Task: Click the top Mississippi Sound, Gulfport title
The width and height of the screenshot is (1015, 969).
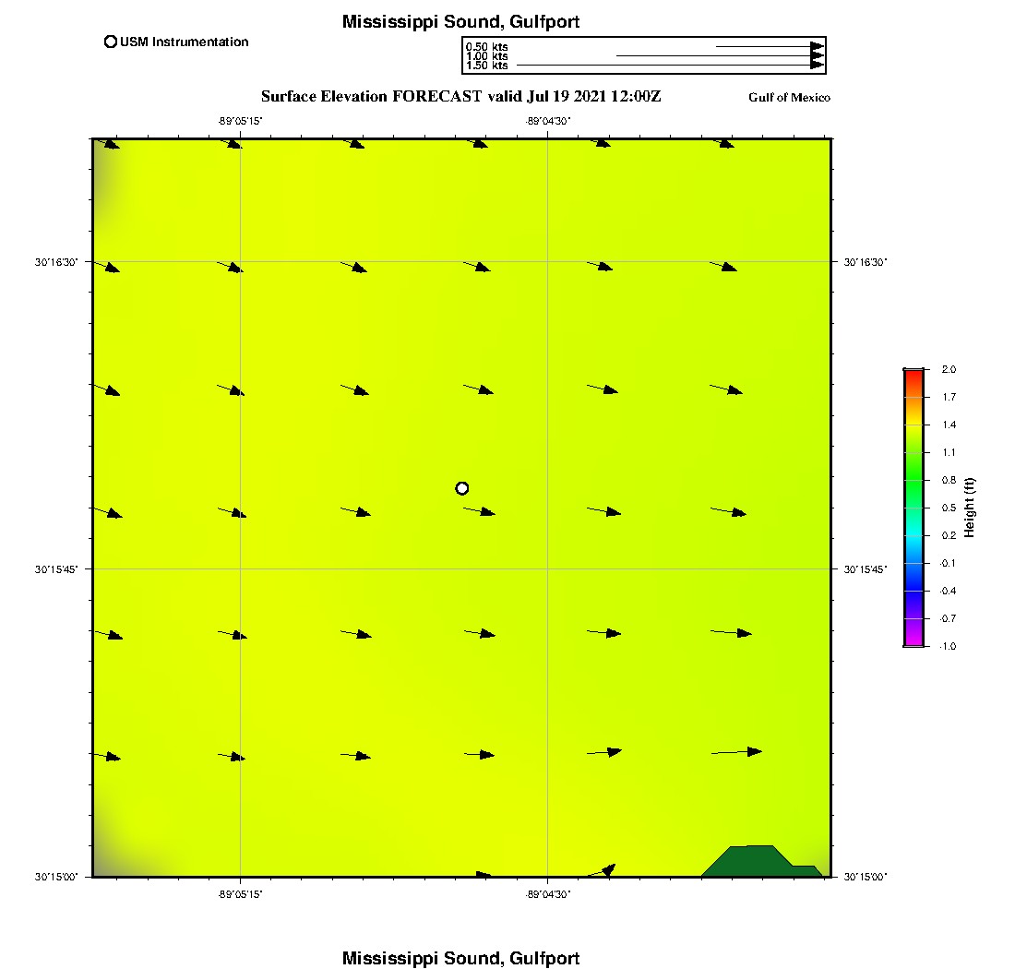Action: click(460, 22)
